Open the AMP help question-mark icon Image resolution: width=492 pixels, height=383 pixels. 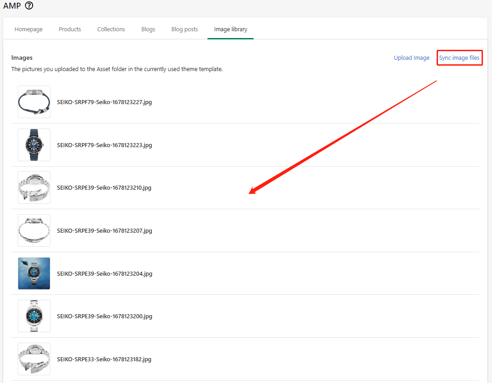point(29,5)
